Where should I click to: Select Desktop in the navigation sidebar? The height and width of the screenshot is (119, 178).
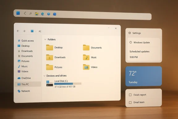(x=24, y=46)
